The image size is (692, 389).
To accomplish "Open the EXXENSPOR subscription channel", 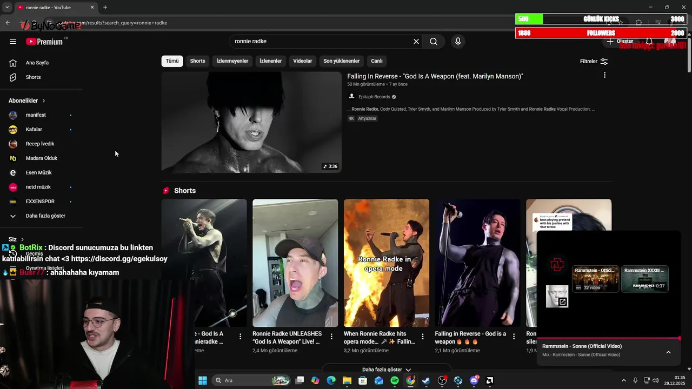I will pos(41,202).
